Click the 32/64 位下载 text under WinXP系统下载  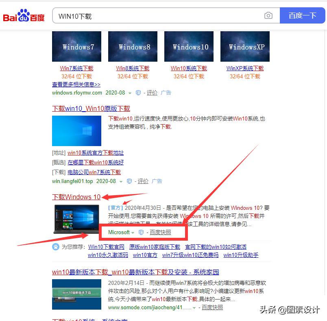245,76
